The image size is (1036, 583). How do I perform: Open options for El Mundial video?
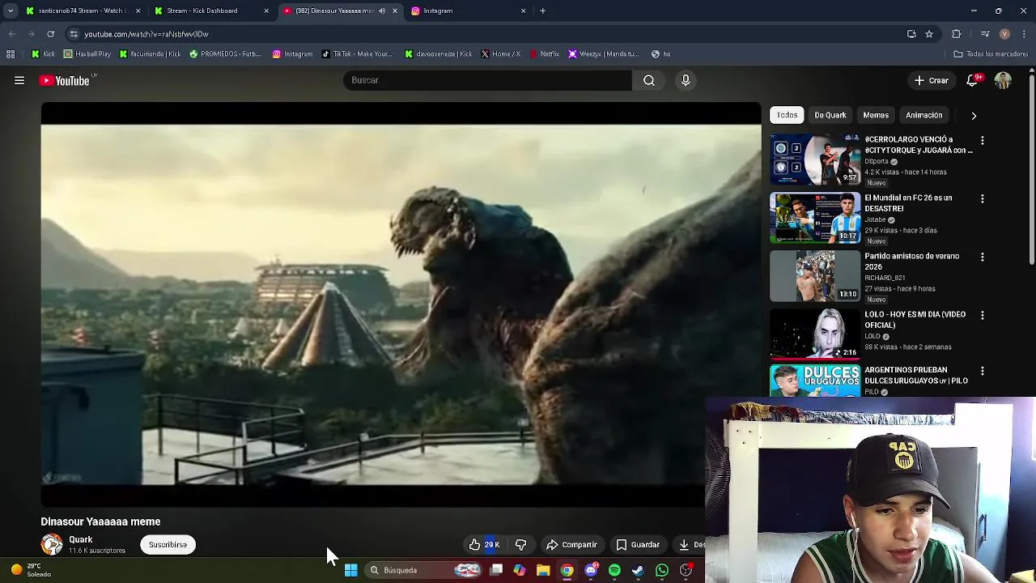point(983,198)
